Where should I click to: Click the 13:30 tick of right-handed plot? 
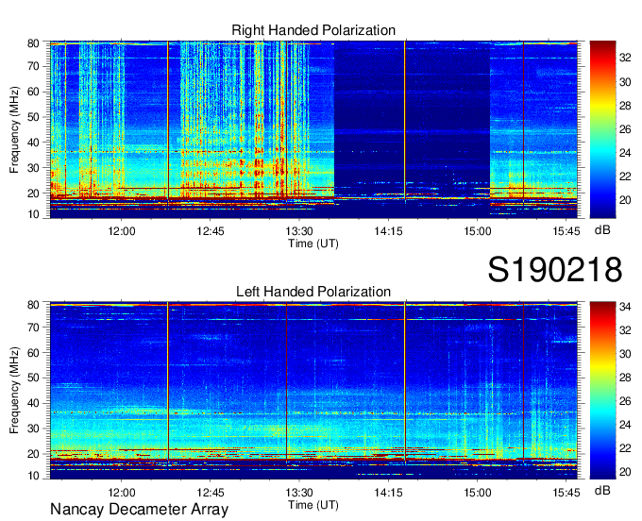(x=299, y=231)
